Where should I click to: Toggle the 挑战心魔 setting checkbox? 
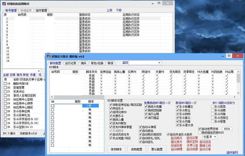pos(111,119)
